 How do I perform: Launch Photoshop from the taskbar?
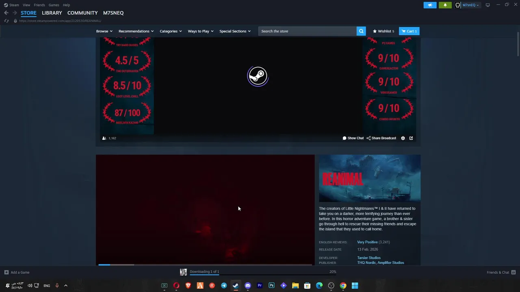tap(271, 286)
